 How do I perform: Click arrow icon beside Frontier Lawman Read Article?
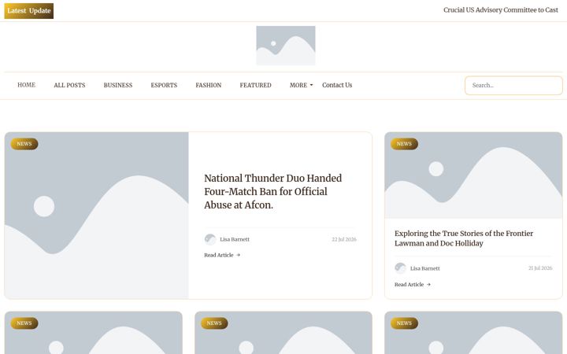(428, 285)
